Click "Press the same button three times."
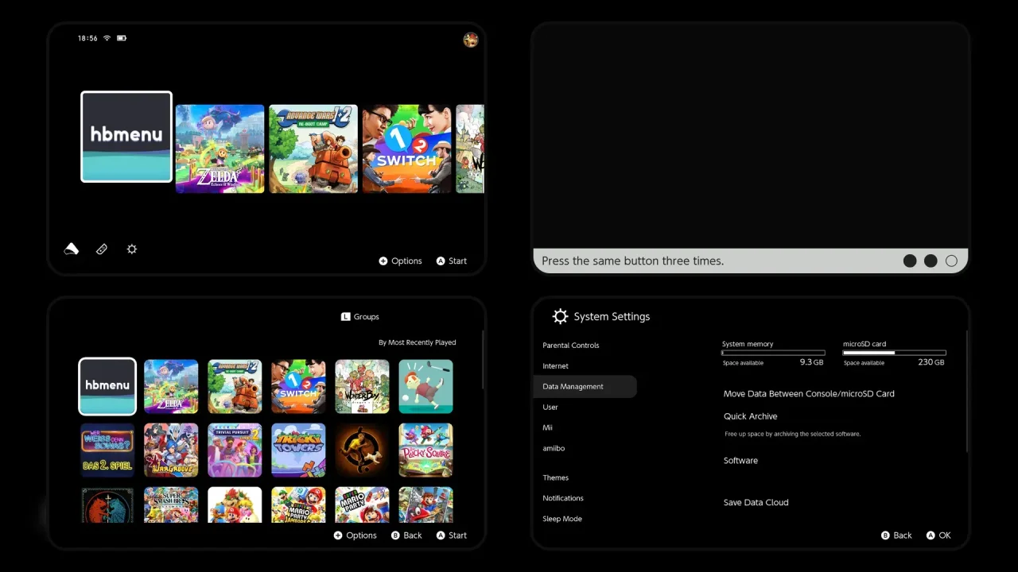This screenshot has width=1018, height=572. click(632, 261)
